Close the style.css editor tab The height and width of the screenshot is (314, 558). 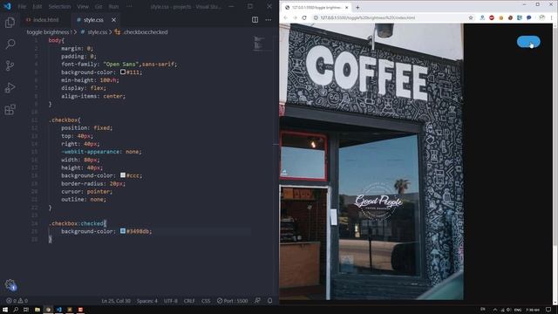tap(113, 20)
